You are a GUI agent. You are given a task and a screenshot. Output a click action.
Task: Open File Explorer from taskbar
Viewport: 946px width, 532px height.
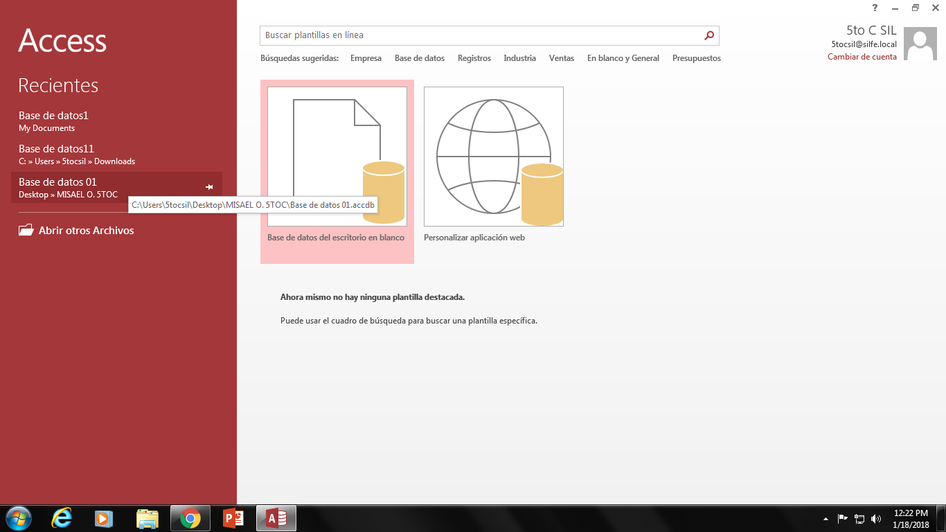[148, 518]
